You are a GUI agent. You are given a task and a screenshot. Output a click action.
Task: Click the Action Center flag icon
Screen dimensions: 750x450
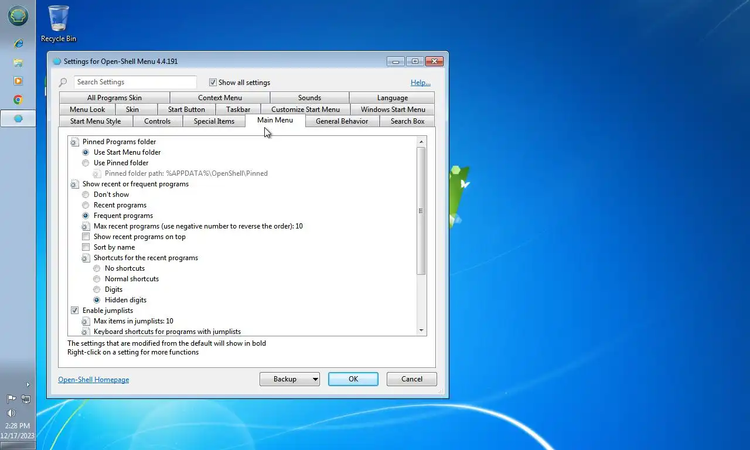pyautogui.click(x=11, y=399)
